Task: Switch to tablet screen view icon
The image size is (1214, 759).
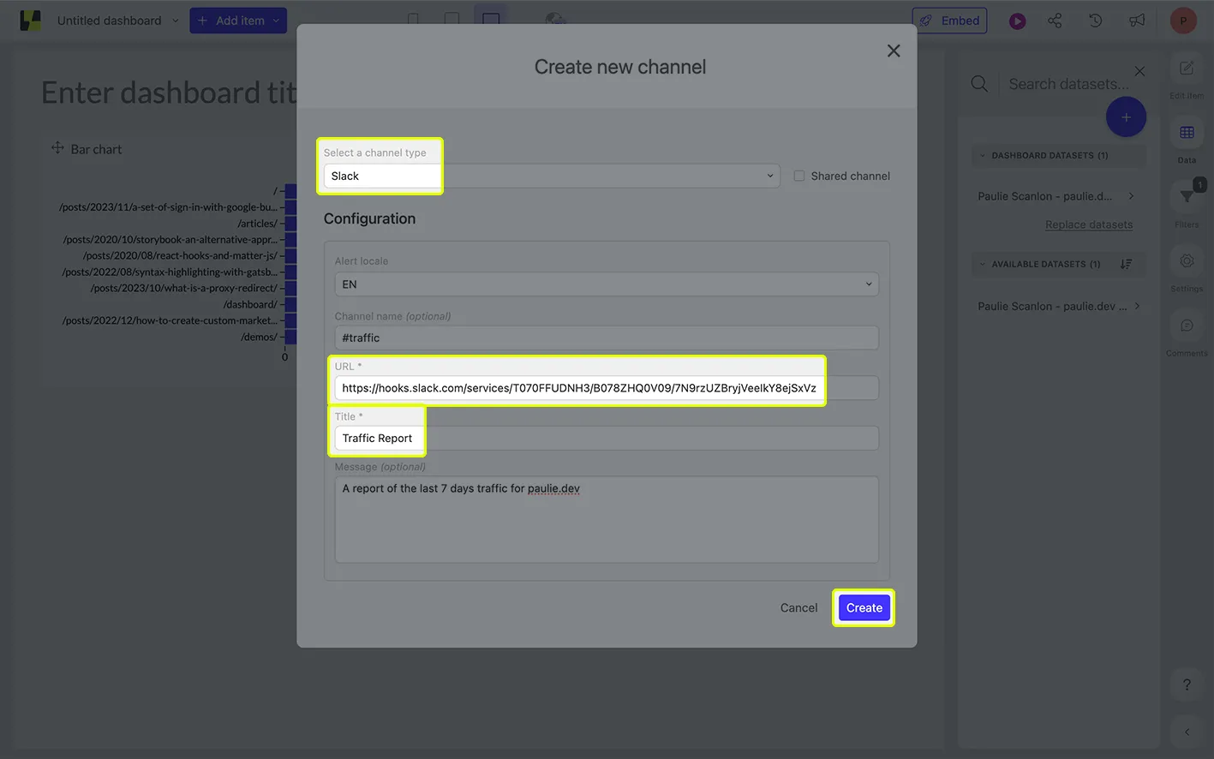Action: 452,20
